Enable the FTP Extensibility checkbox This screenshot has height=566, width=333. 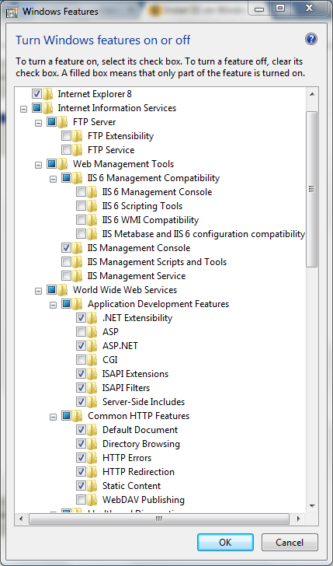pyautogui.click(x=66, y=136)
